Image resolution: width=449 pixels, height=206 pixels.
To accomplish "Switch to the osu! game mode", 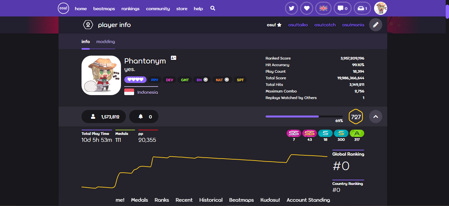I will [x=274, y=25].
